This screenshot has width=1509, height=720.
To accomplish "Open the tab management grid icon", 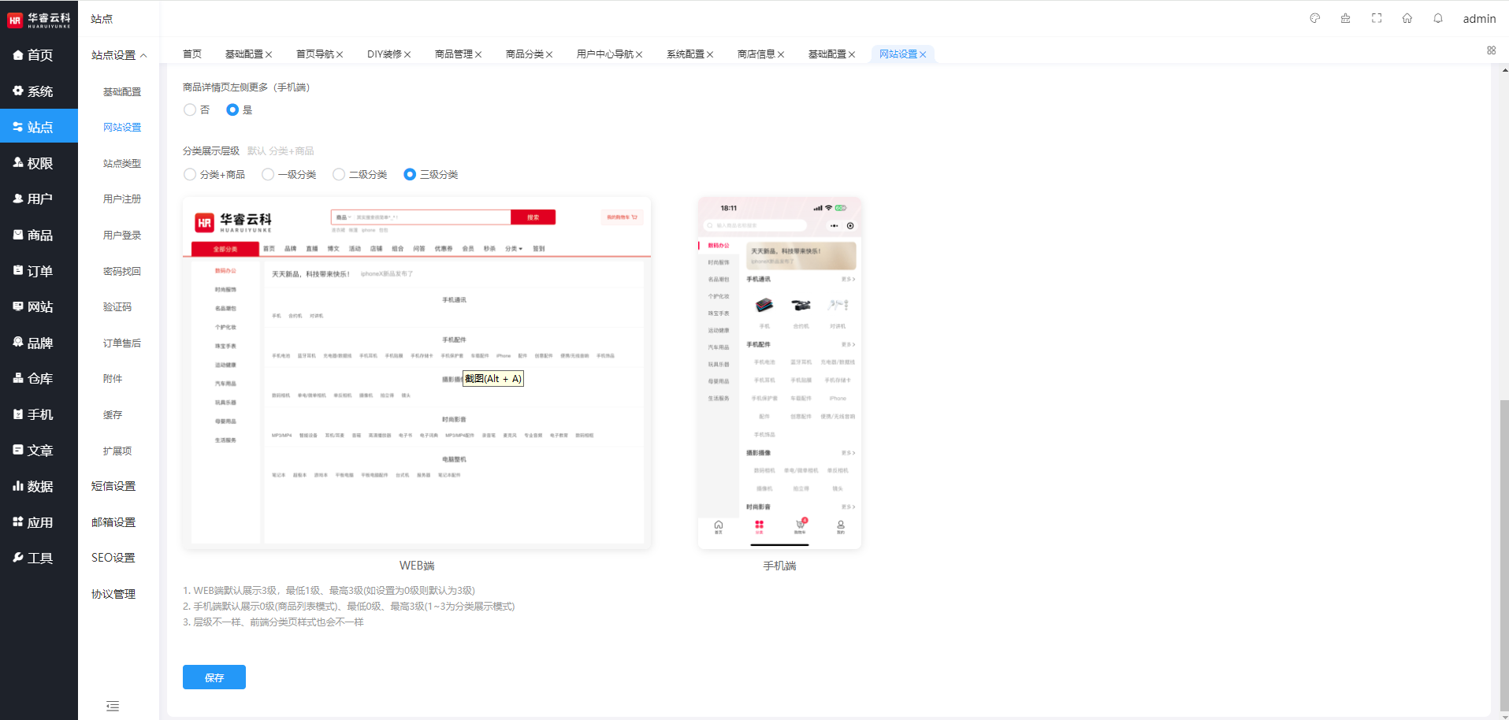I will click(1491, 50).
